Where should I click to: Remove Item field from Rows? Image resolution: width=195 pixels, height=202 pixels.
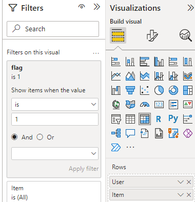click(189, 195)
